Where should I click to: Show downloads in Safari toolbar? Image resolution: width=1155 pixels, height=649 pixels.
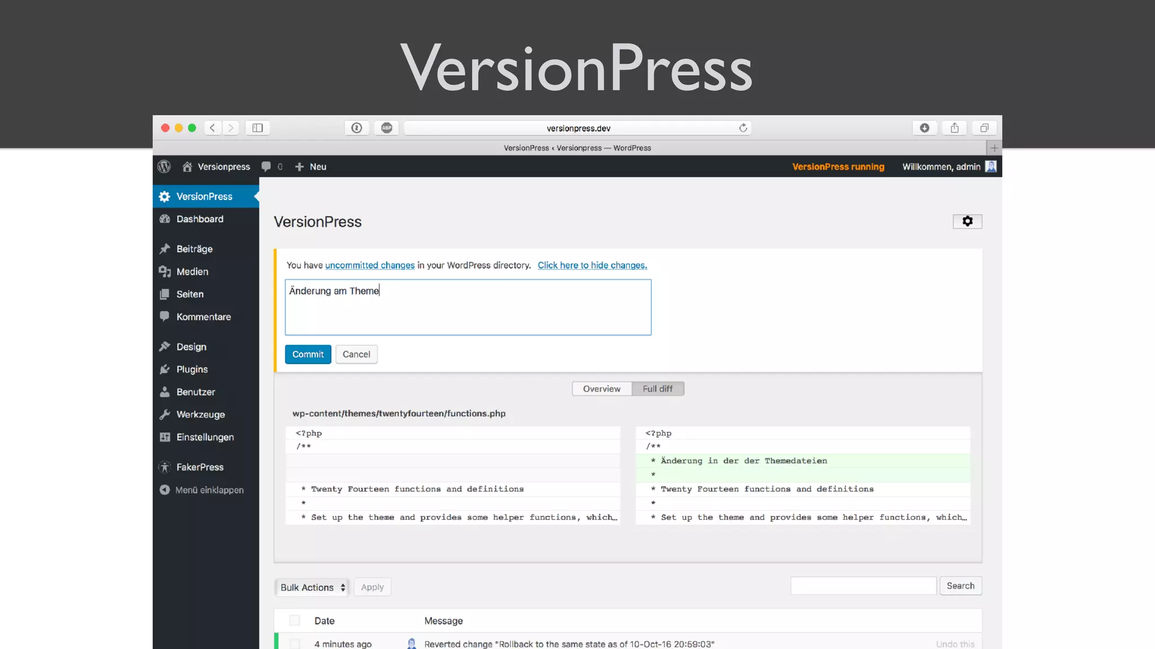tap(924, 128)
